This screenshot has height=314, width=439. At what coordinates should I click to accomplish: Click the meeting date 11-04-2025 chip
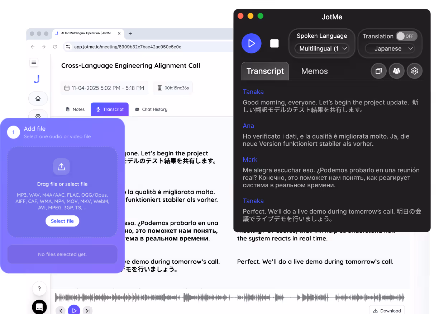click(104, 88)
